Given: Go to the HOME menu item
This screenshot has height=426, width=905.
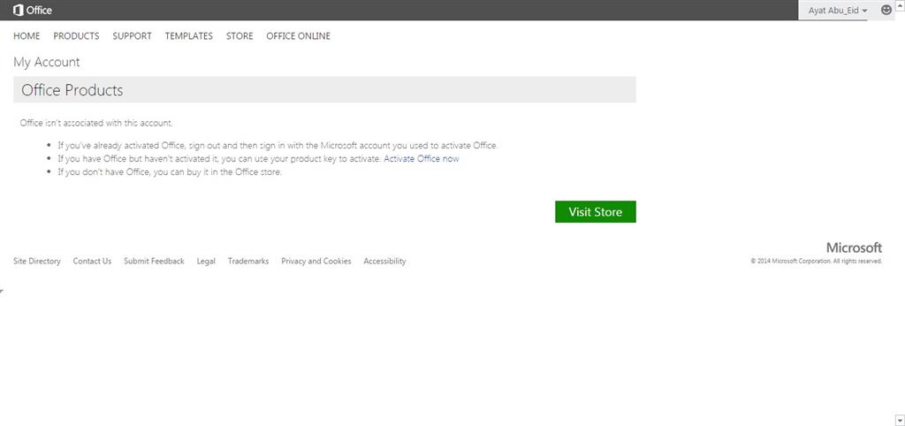Looking at the screenshot, I should [27, 35].
